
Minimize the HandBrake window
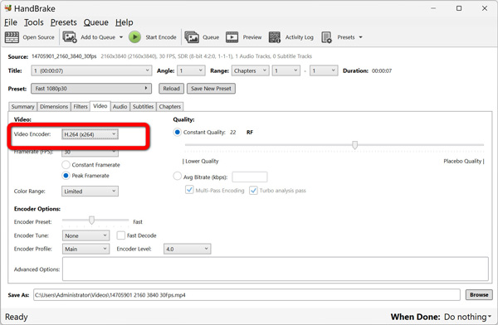(x=433, y=8)
